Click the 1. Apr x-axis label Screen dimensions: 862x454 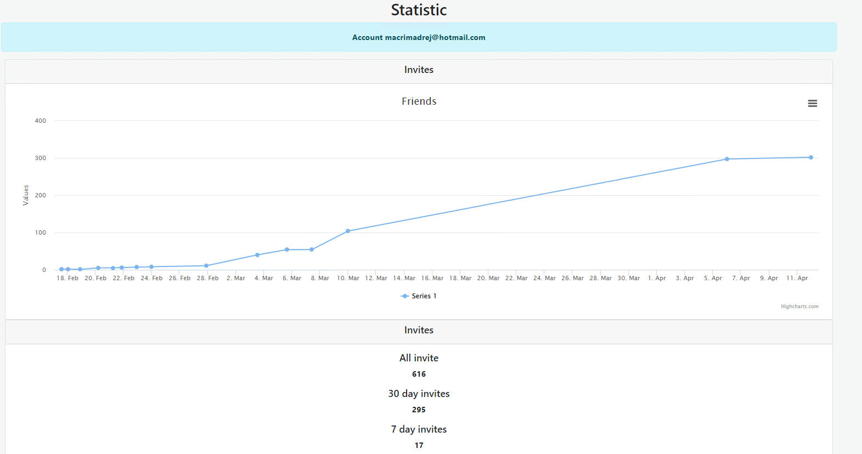pos(657,278)
